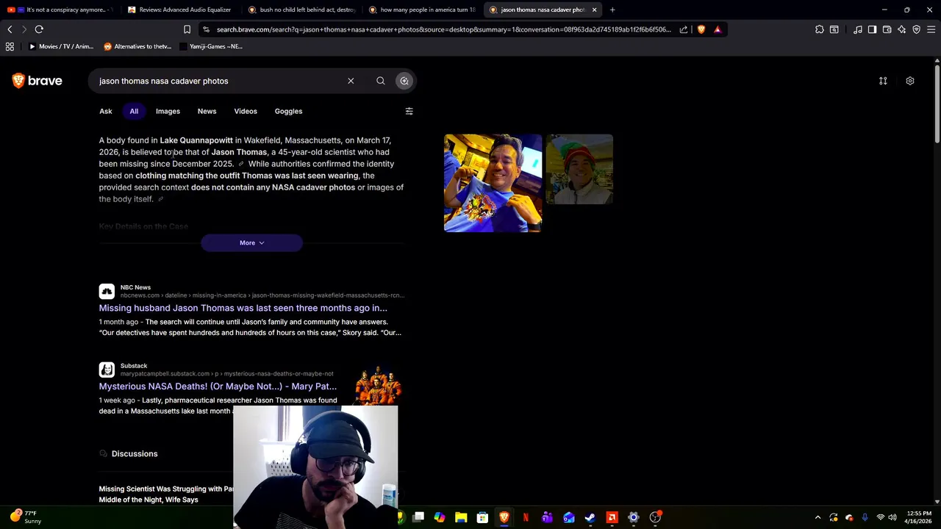Open Brave Rewards triangle icon
The width and height of the screenshot is (941, 529).
click(x=718, y=29)
